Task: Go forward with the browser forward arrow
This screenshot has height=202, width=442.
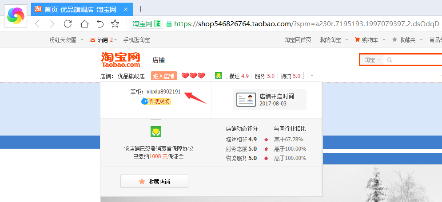Action: 52,23
